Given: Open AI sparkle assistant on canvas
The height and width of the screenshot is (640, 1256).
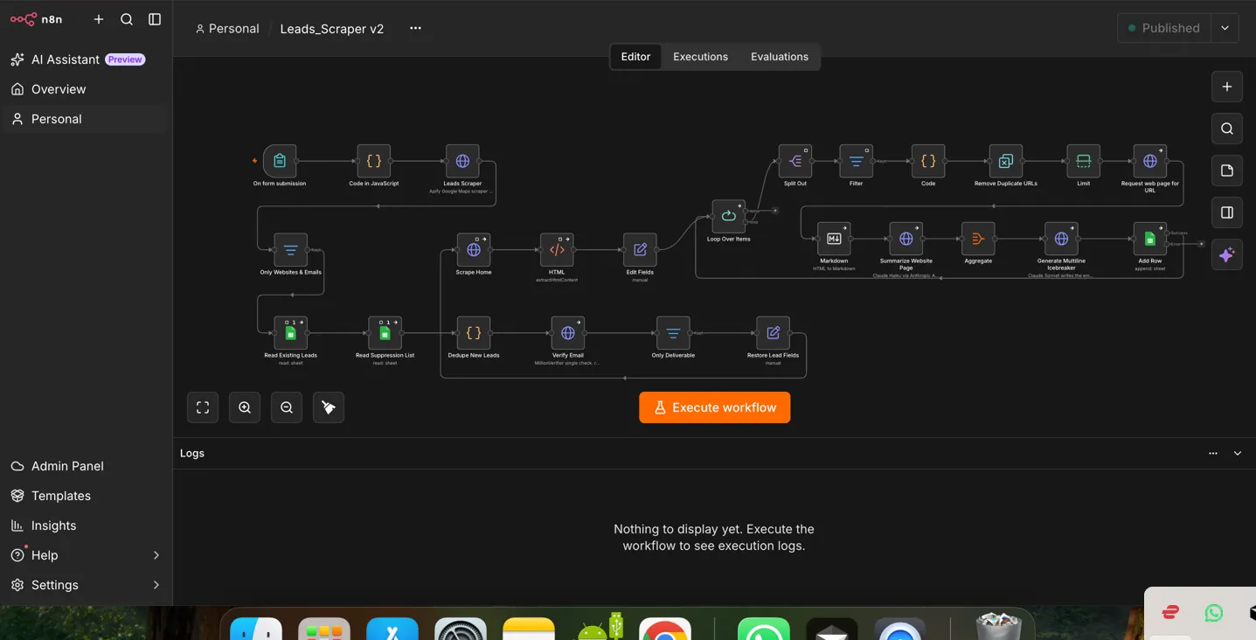Looking at the screenshot, I should 1227,254.
